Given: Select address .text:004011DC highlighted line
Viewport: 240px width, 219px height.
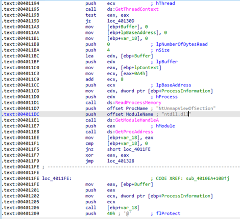Looking at the screenshot, I should 21,114.
